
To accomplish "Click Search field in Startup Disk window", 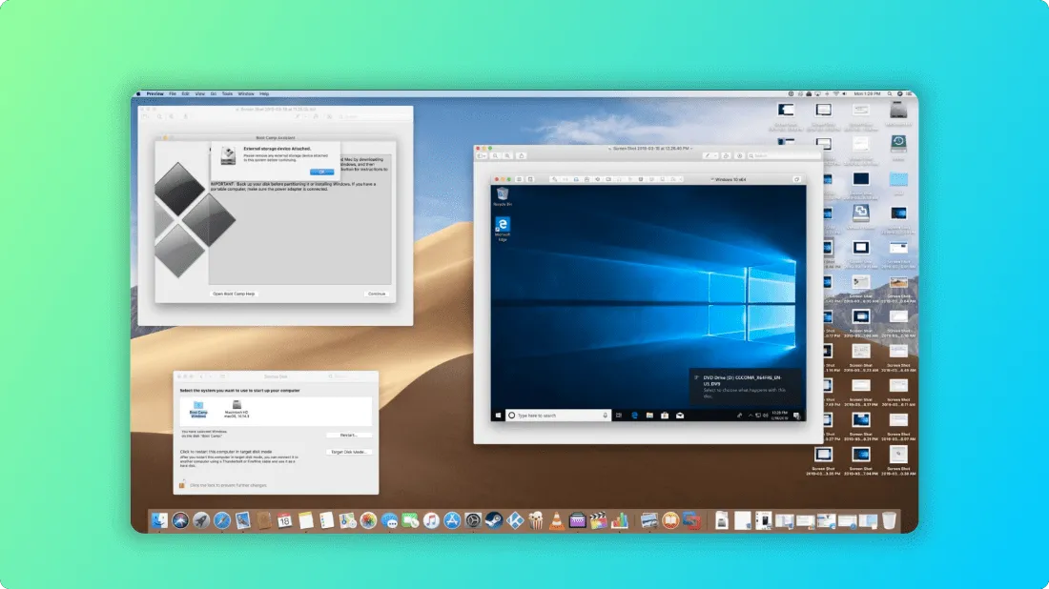I will (351, 376).
